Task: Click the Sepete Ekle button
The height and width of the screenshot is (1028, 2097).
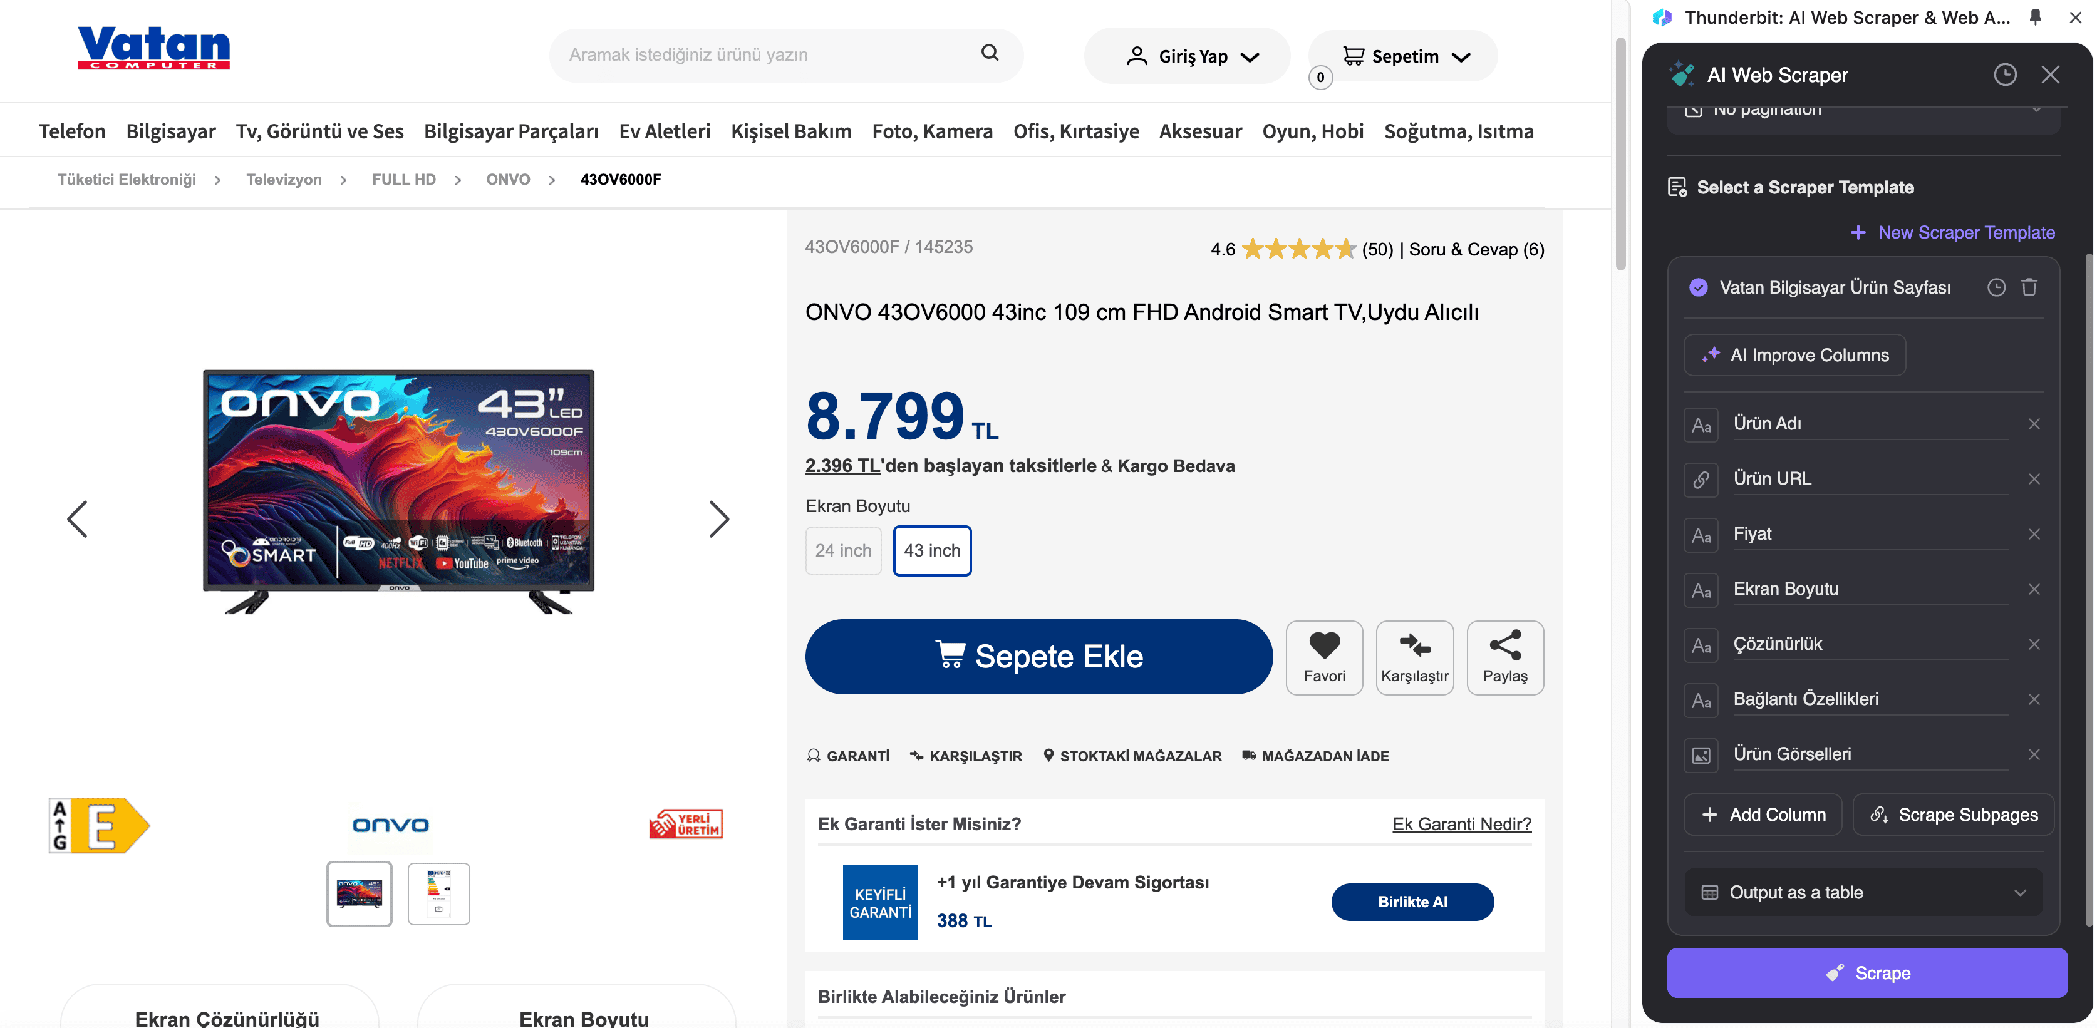Action: 1038,656
